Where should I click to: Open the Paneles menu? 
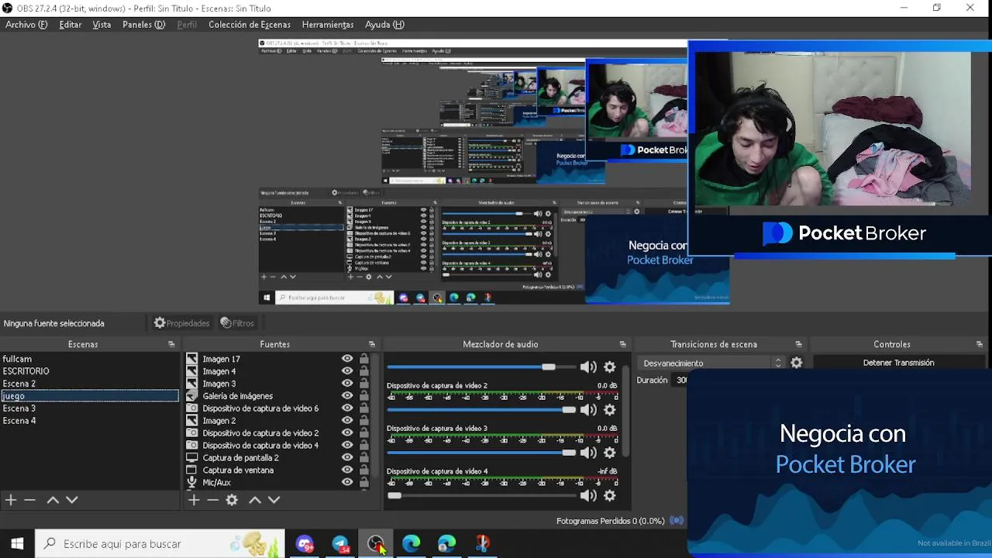tap(143, 25)
